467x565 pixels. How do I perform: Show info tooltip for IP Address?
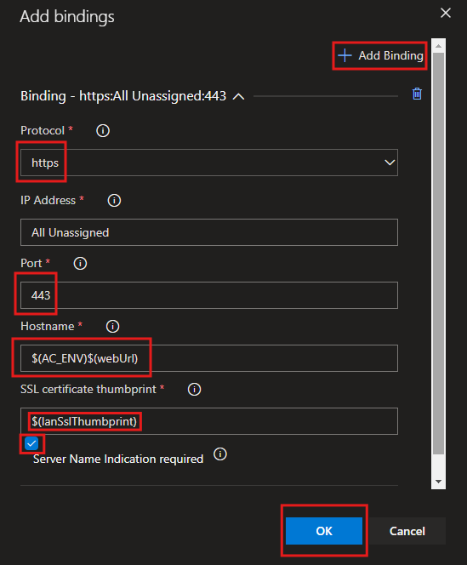[114, 200]
